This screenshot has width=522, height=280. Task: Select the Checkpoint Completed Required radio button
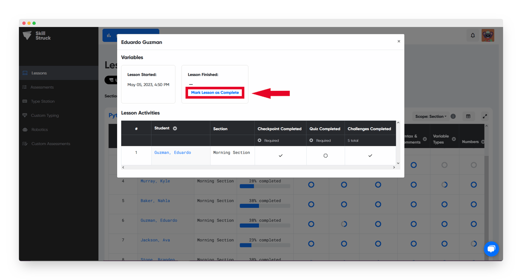(260, 141)
